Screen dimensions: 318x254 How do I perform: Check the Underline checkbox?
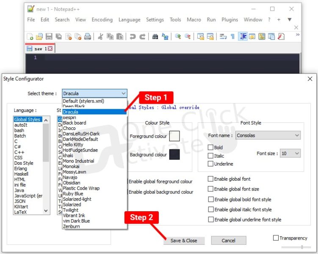[210, 163]
